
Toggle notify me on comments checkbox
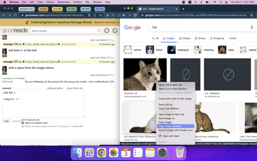pyautogui.click(x=23, y=126)
